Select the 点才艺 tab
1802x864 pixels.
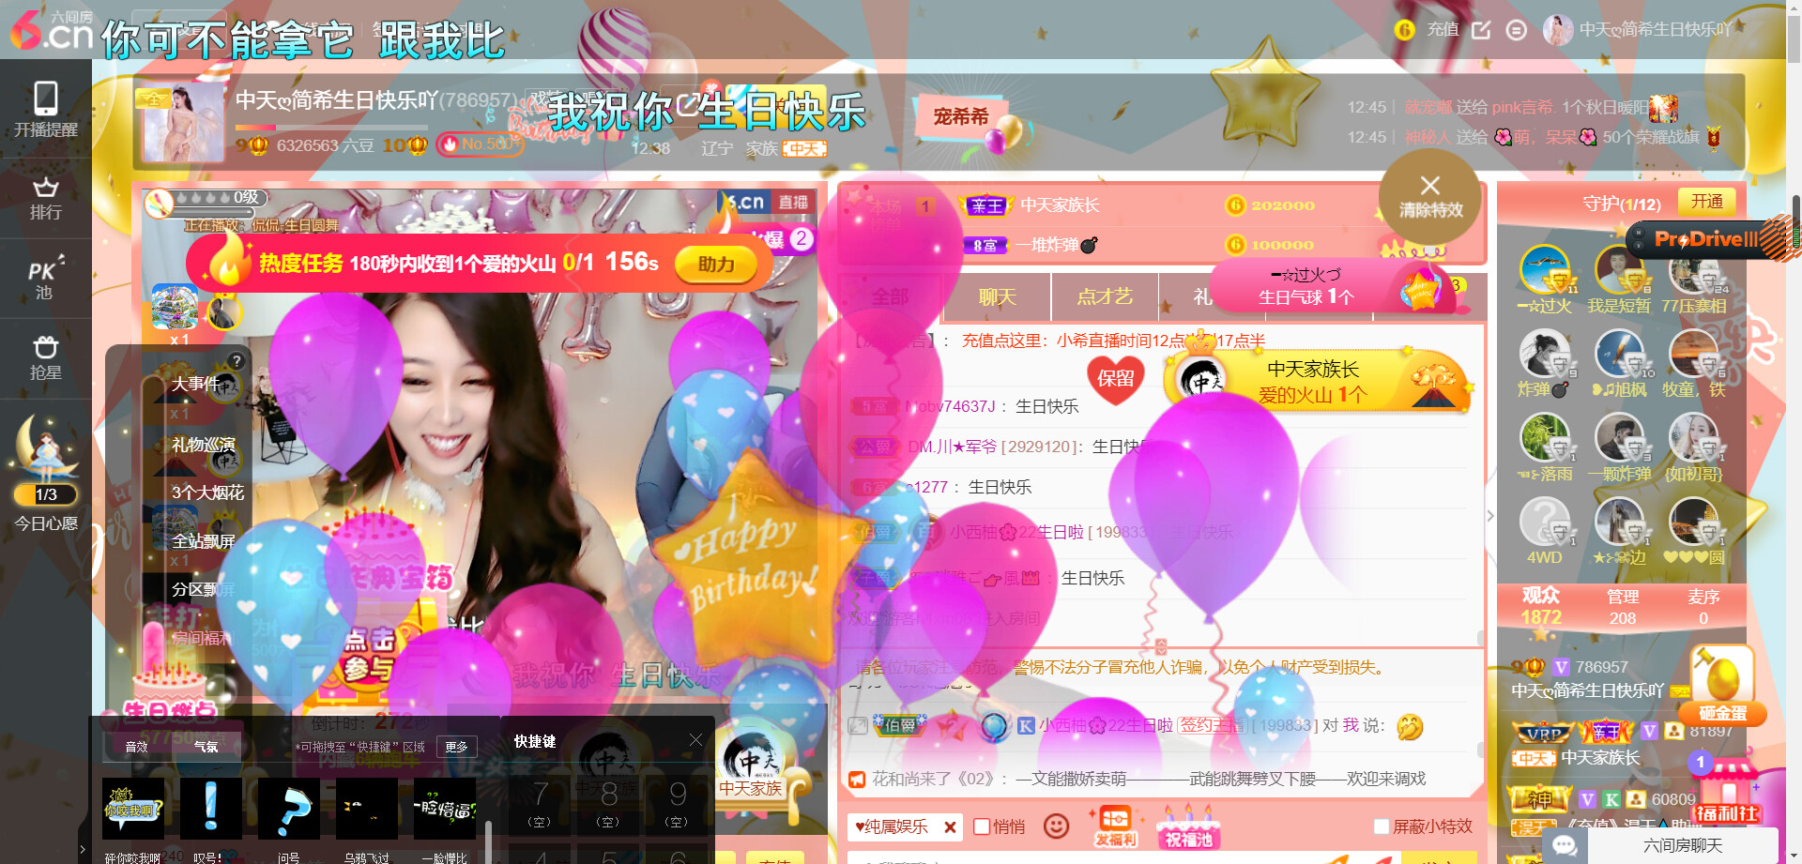click(x=1105, y=297)
